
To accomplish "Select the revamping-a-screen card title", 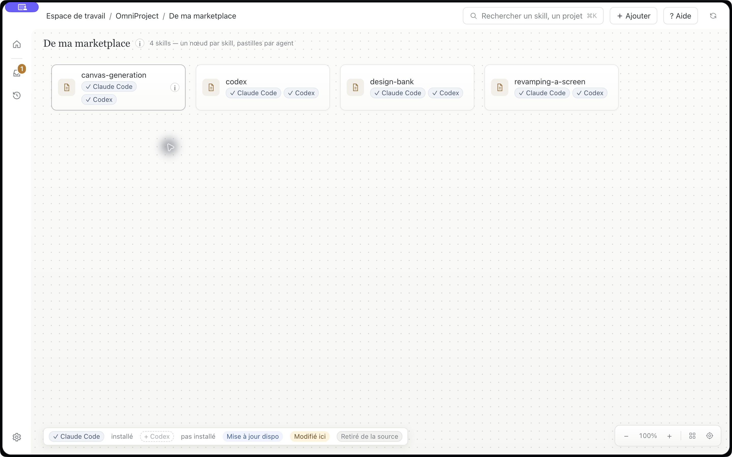I will (550, 81).
